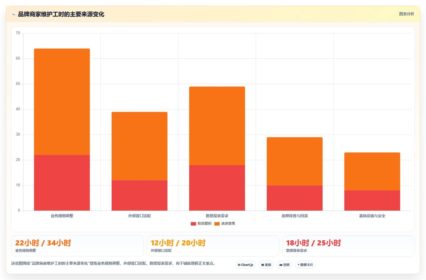Click the orange 改进效果 legend color box

tap(217, 224)
